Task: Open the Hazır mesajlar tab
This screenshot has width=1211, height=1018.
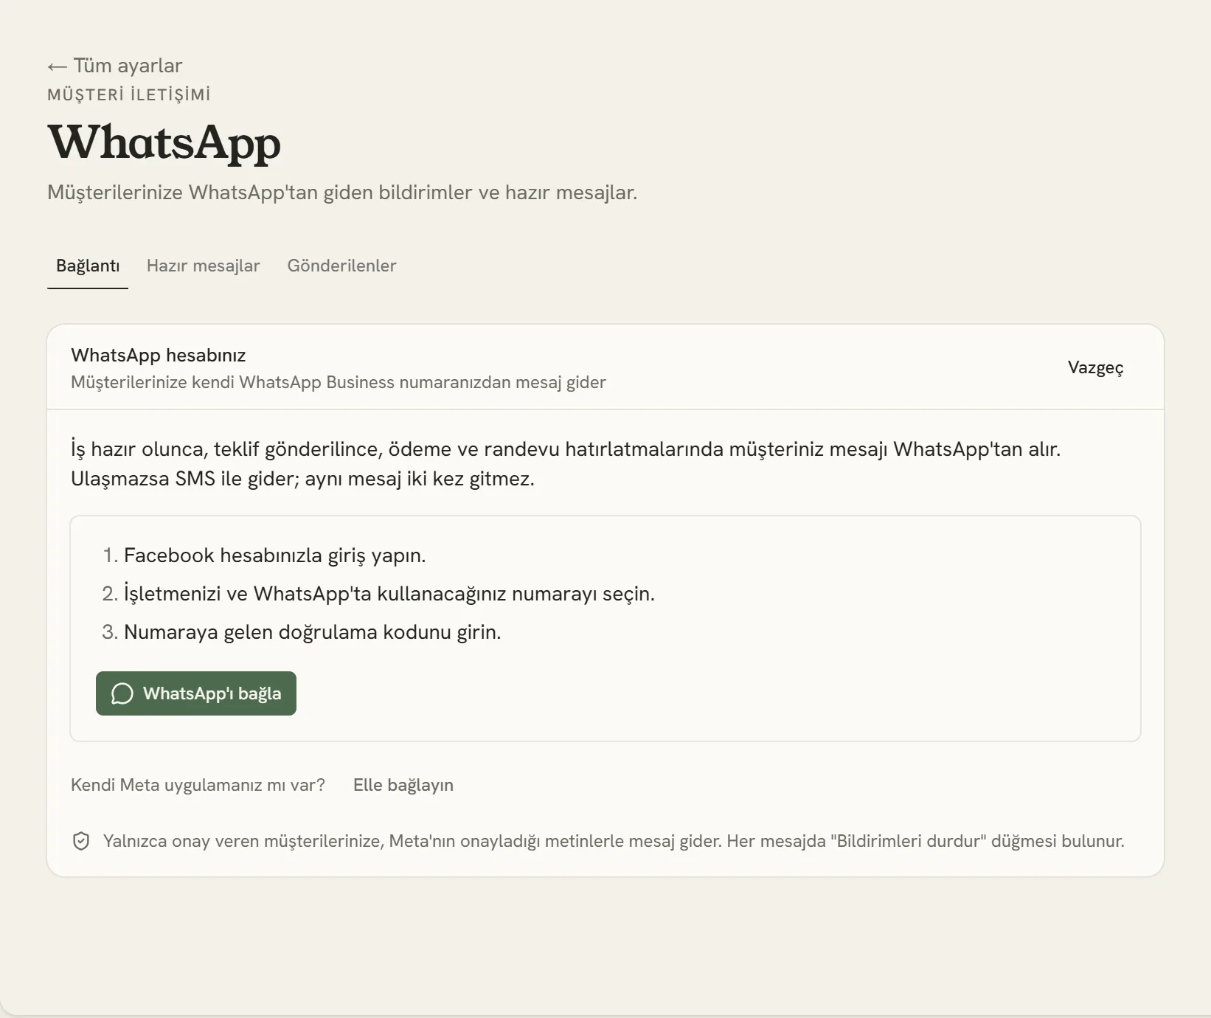Action: pyautogui.click(x=204, y=266)
